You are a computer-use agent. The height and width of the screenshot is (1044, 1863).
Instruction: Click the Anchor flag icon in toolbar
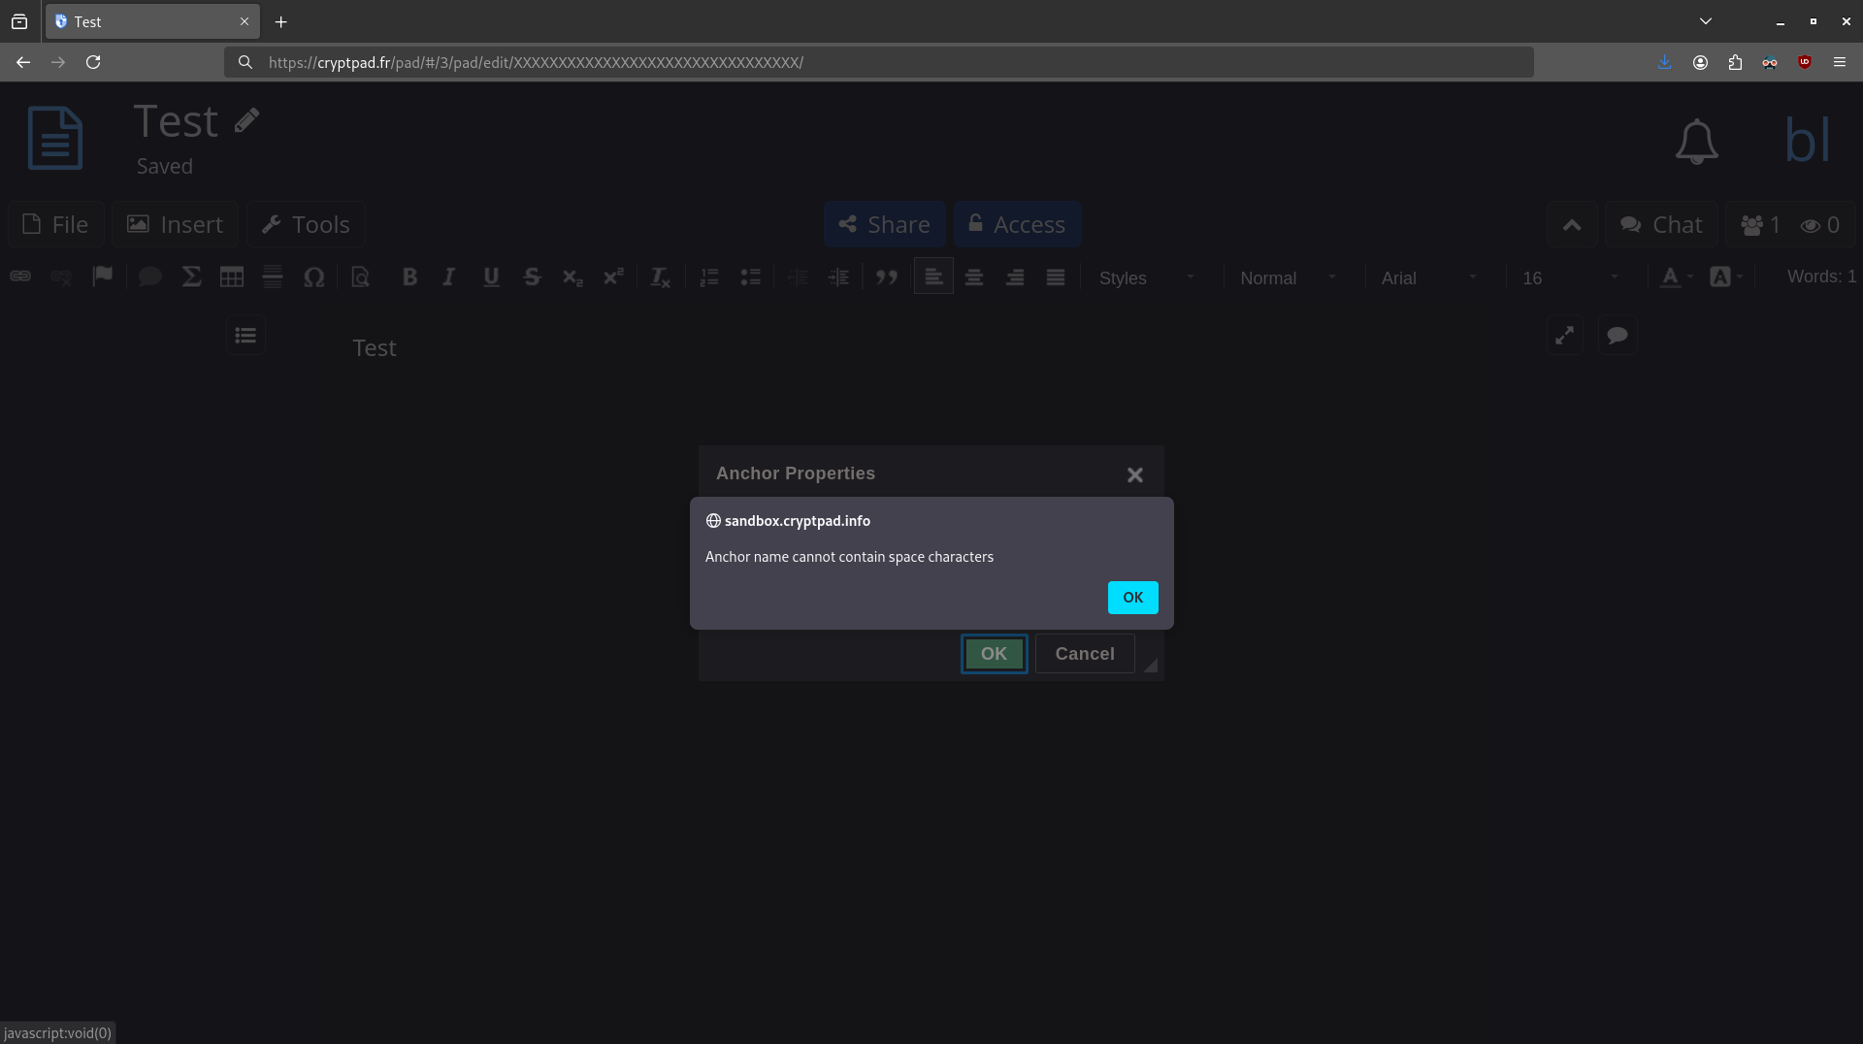[x=102, y=277]
